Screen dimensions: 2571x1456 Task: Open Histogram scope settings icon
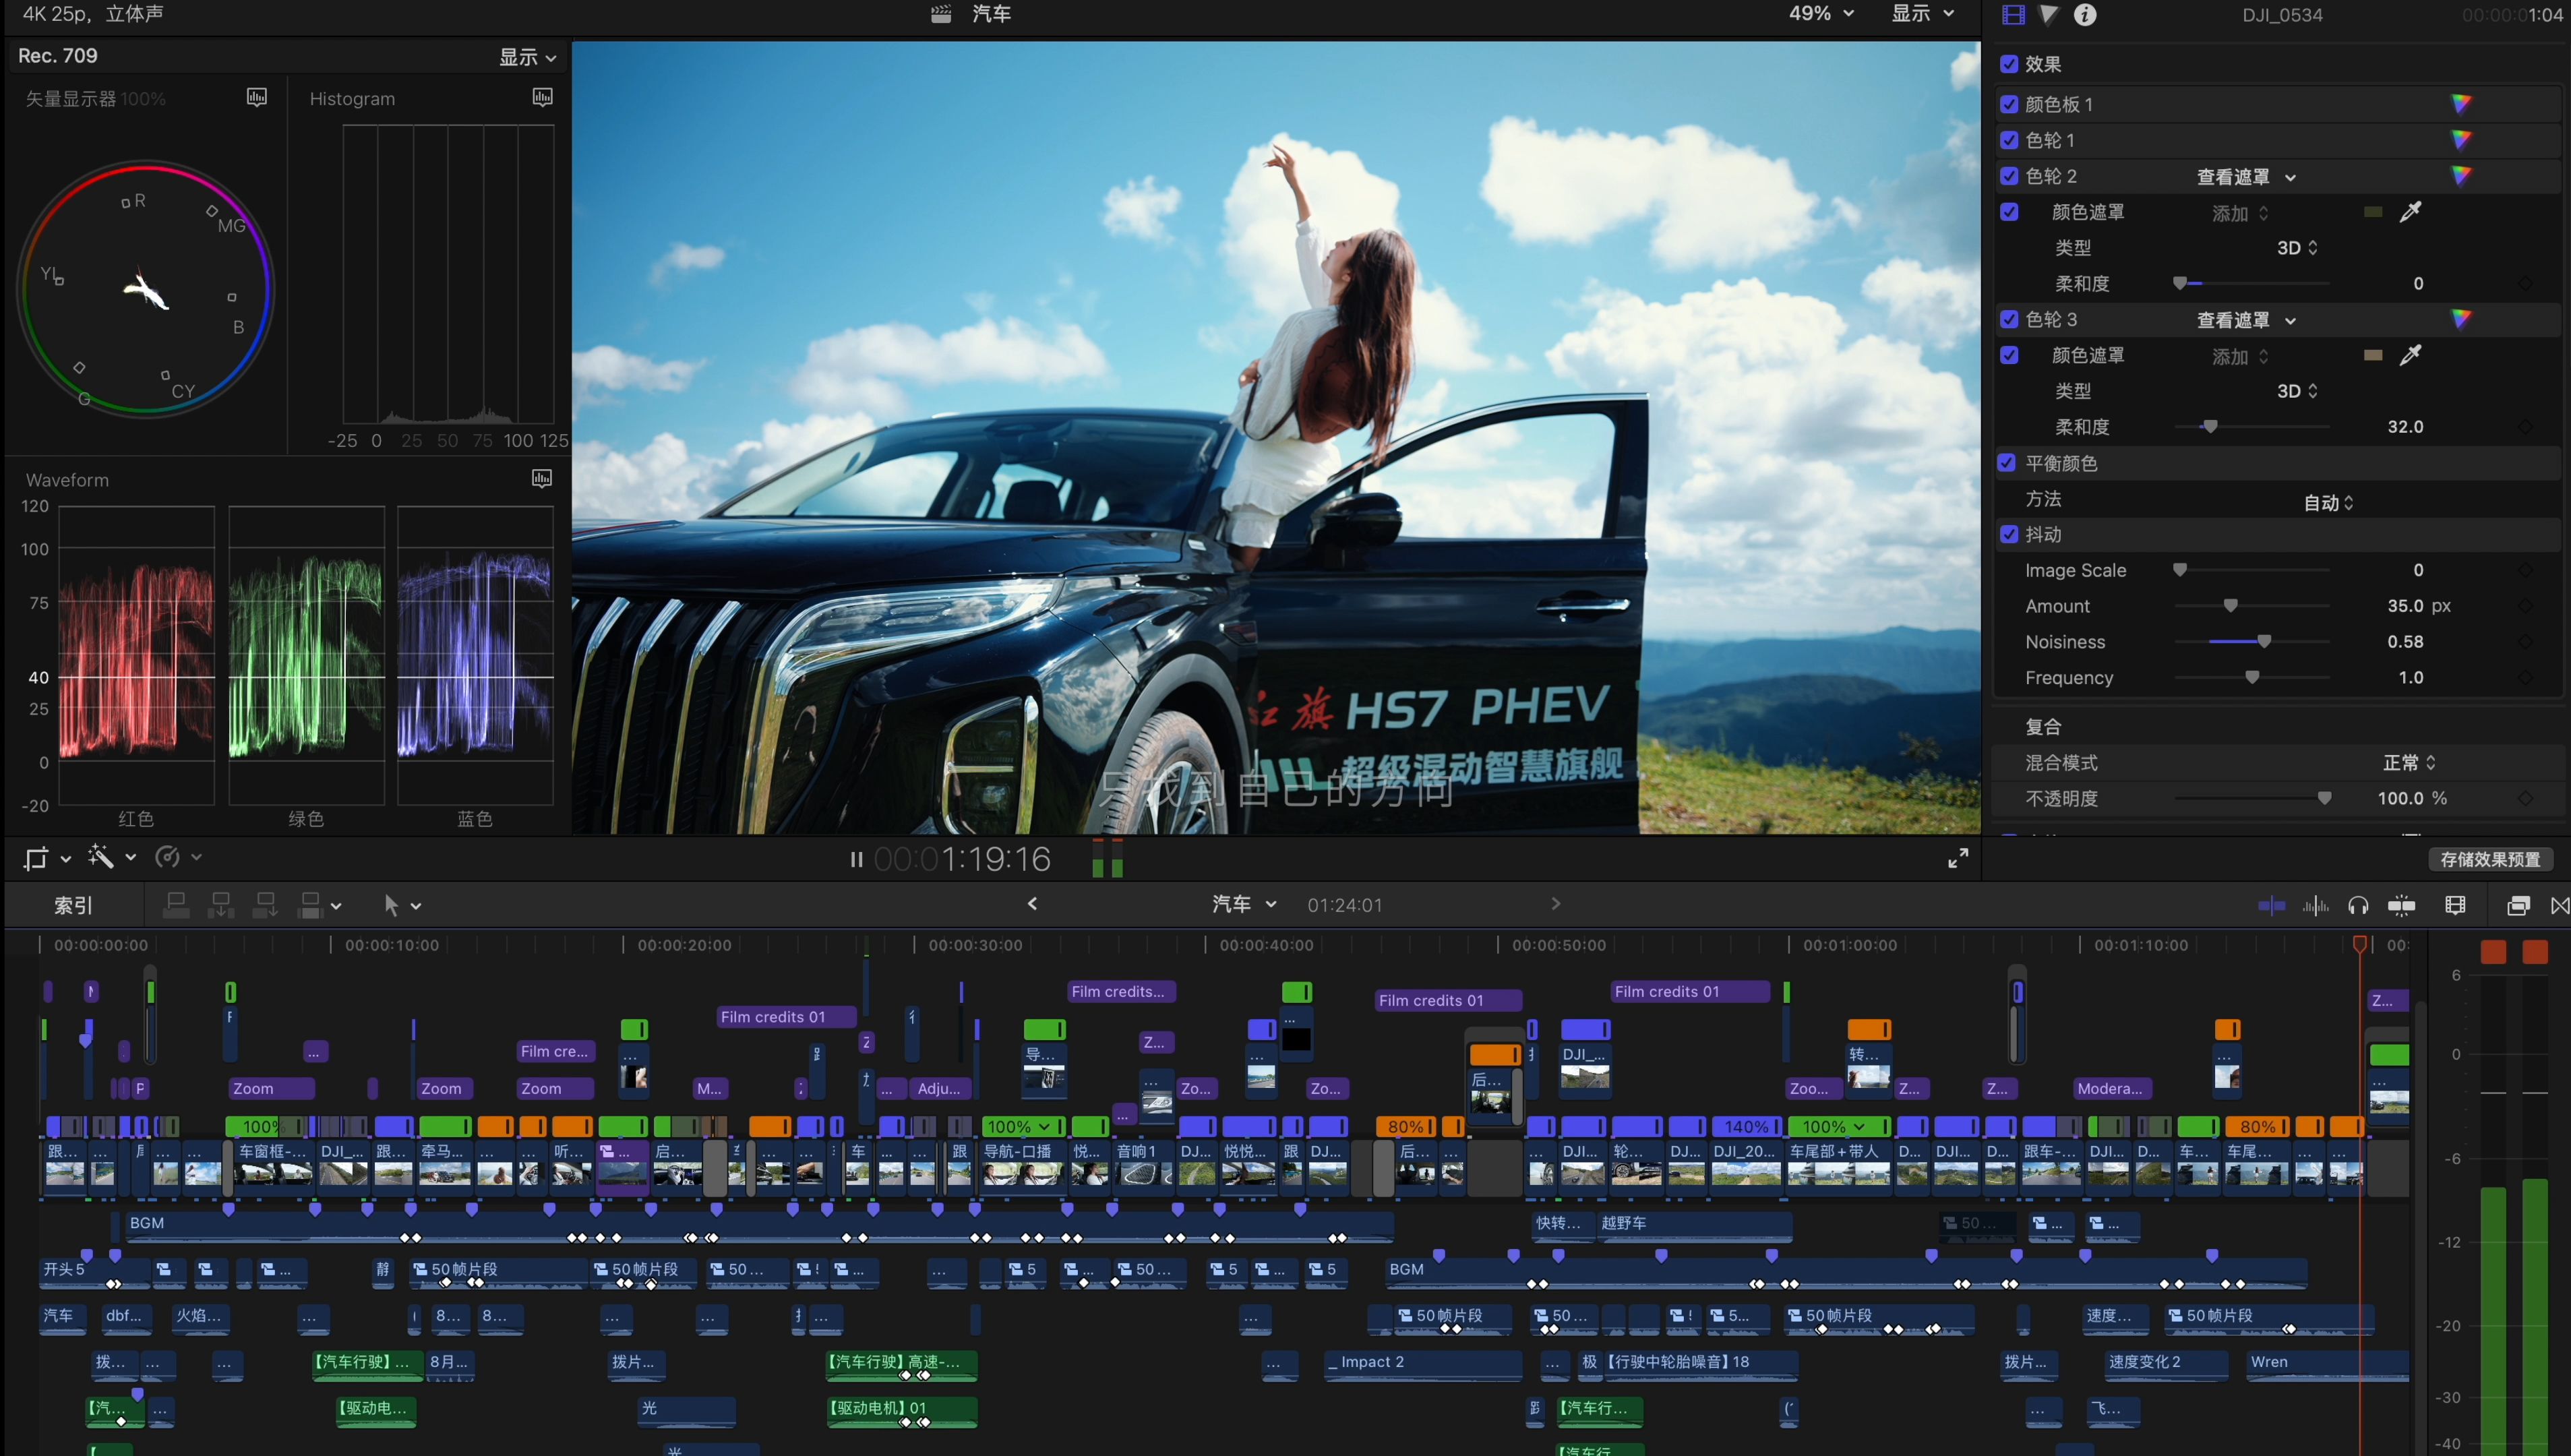click(543, 97)
